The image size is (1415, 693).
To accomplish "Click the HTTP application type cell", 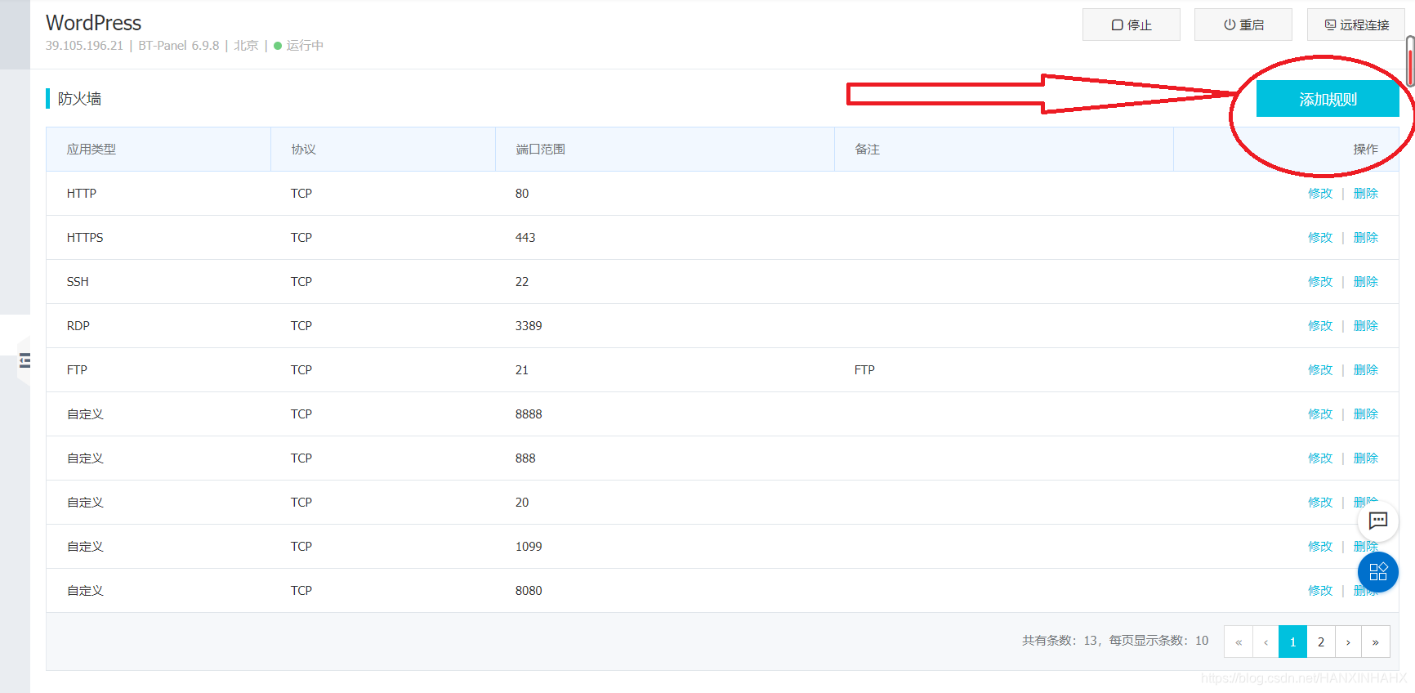I will click(82, 194).
